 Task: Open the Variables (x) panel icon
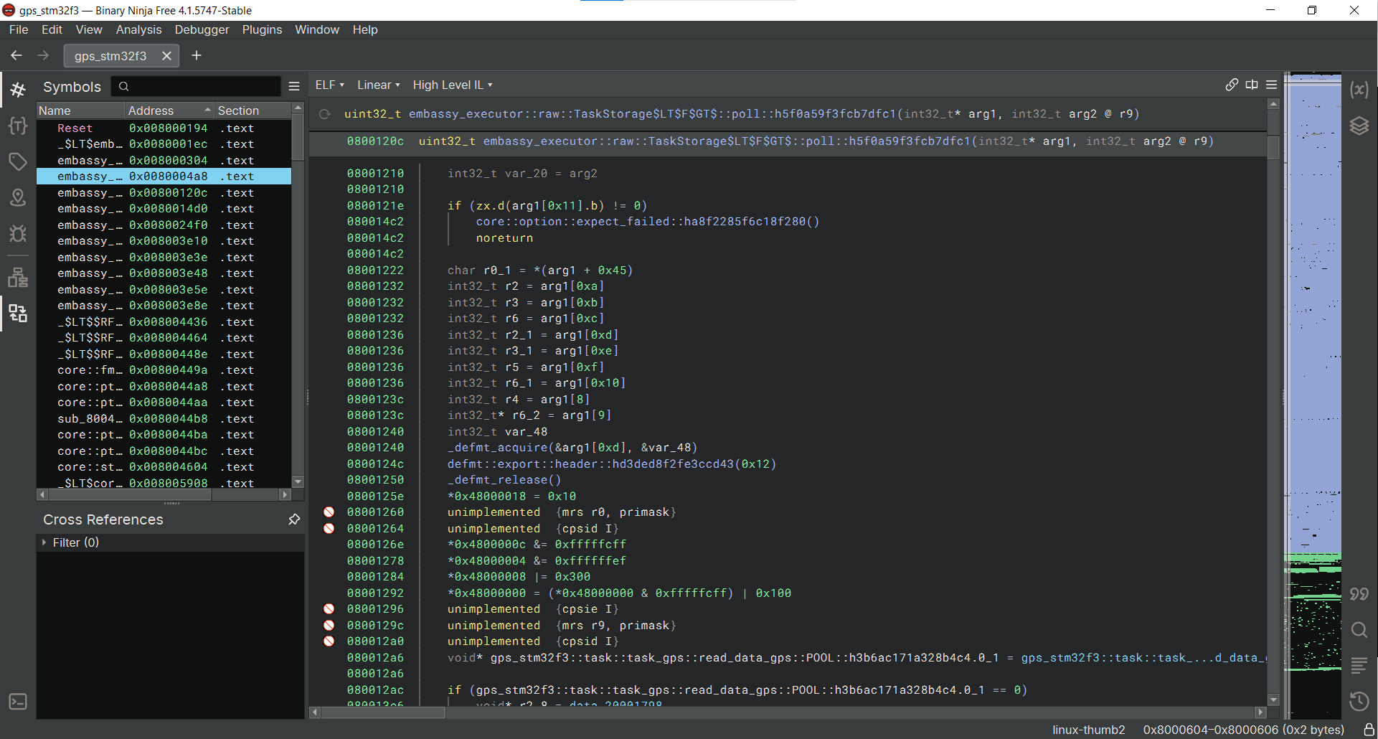[x=1359, y=90]
